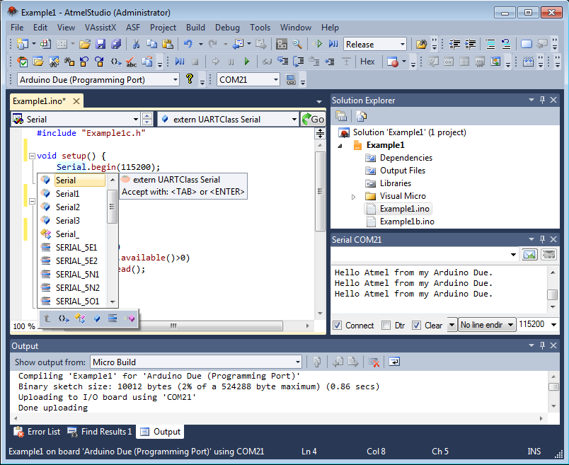This screenshot has height=465, width=569.
Task: Click the Undo arrow in the toolbar
Action: (x=188, y=44)
